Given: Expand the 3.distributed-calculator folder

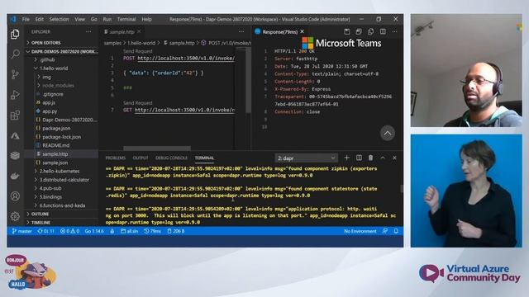Looking at the screenshot, I should click(x=64, y=180).
